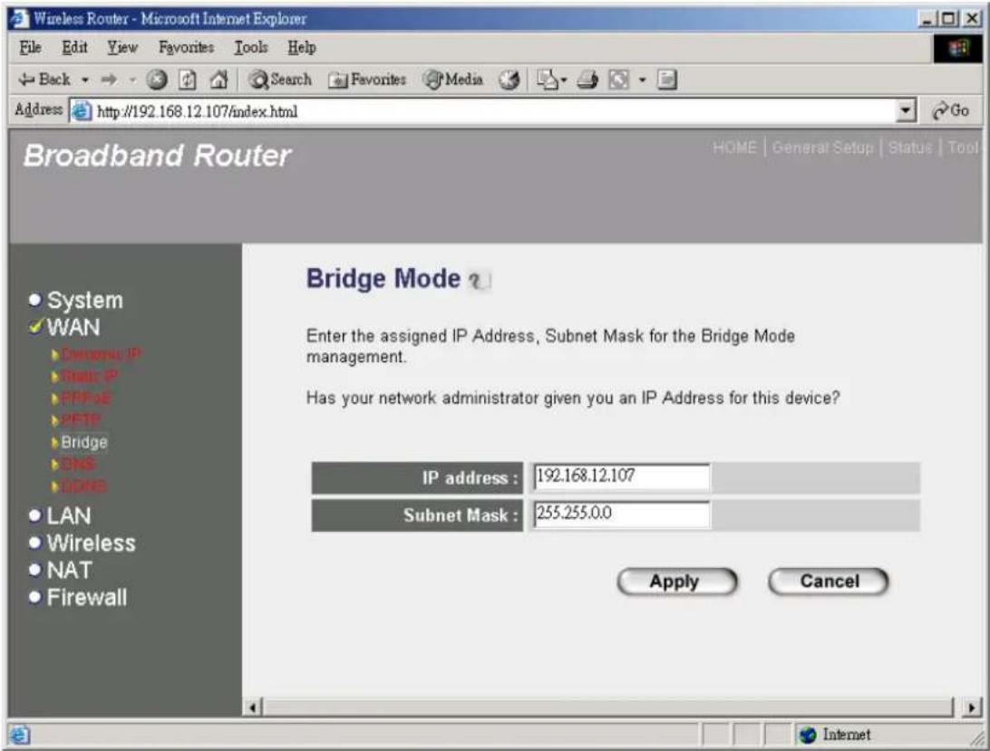
Task: Open the Search toolbar button
Action: click(280, 80)
